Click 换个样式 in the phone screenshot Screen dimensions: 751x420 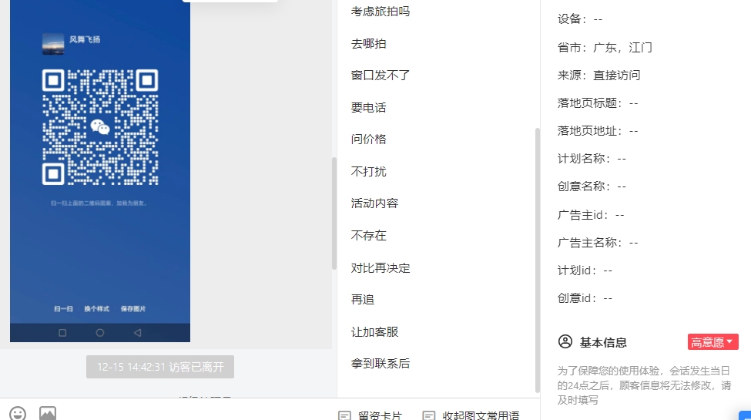97,309
